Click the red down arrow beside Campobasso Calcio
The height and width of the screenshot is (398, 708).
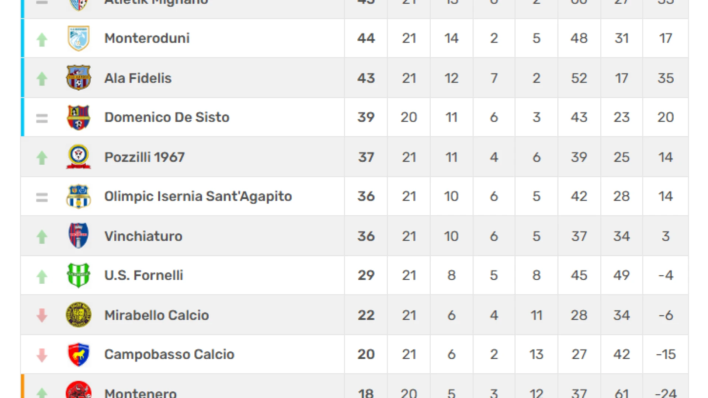[x=42, y=355]
